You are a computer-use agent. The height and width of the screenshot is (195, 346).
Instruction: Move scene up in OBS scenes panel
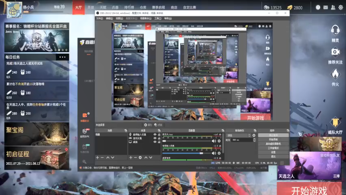108,157
